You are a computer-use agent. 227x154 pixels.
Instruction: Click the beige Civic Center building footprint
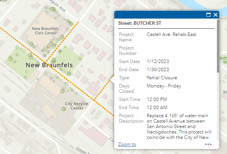tap(43, 30)
